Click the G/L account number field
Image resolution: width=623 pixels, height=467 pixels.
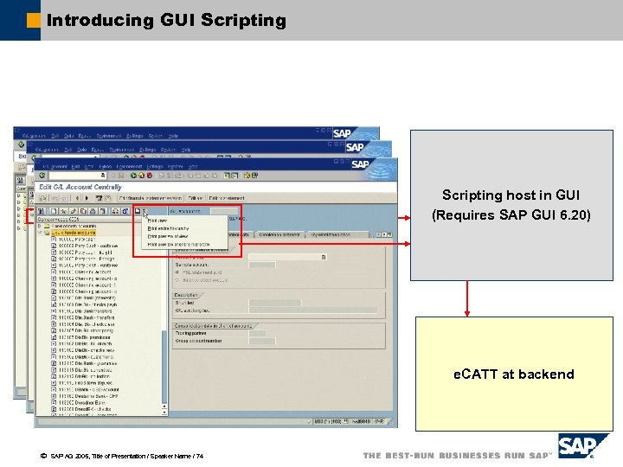pos(224,211)
